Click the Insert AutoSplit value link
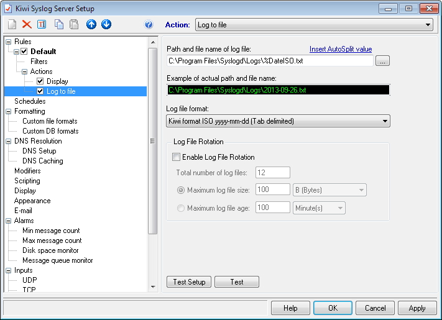Screen dimensions: 442x320 (341, 49)
